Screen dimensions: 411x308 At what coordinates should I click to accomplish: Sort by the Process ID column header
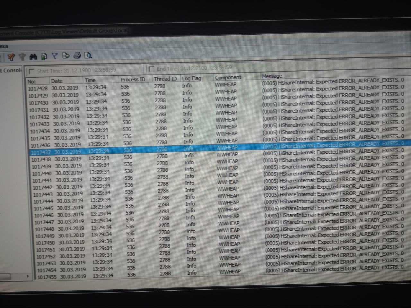pos(133,79)
